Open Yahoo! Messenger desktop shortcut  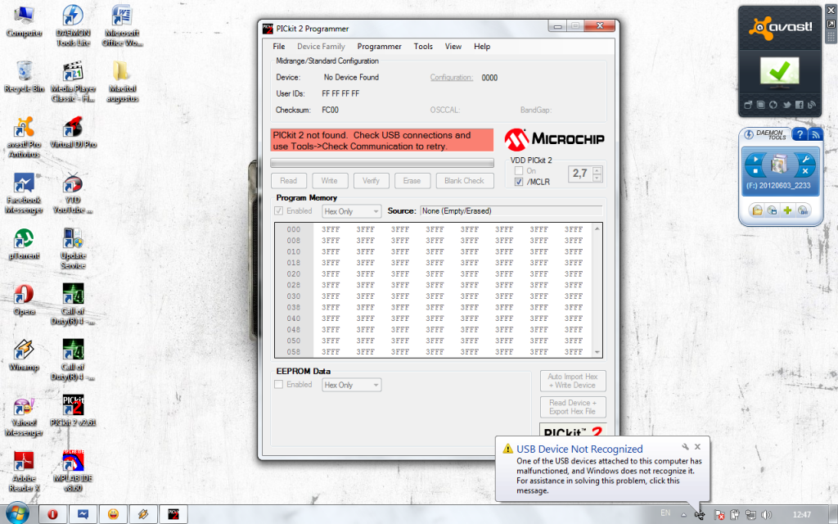[x=24, y=416]
